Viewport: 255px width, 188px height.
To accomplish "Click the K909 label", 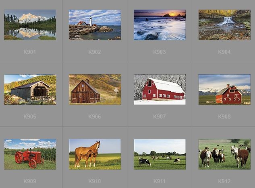I will tap(30, 181).
